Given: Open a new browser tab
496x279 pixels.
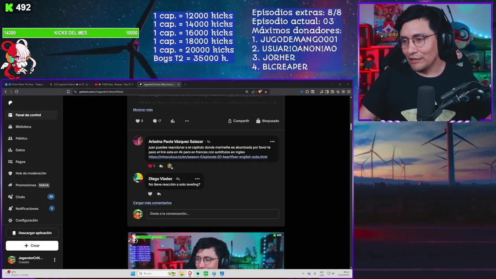Looking at the screenshot, I should 185,84.
